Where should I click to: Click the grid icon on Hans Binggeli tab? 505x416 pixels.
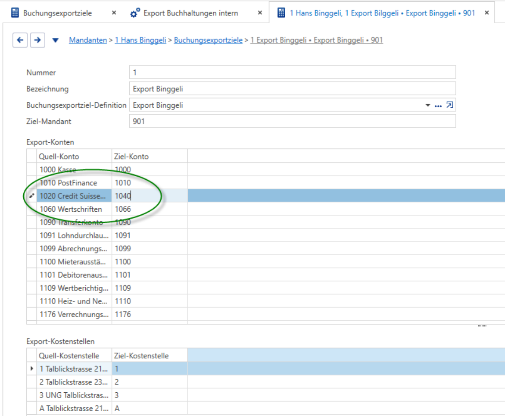[x=281, y=13]
